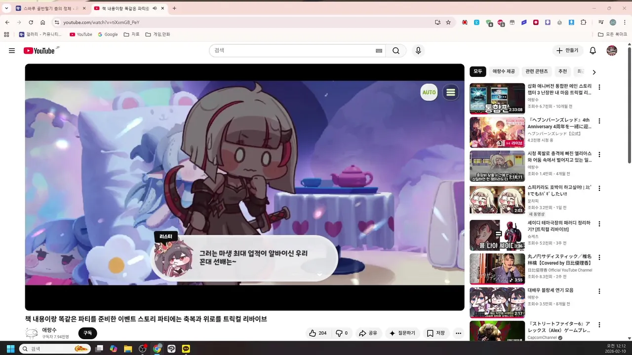Viewport: 632px width, 355px height.
Task: Open the YouTube guide hamburger menu
Action: click(12, 51)
